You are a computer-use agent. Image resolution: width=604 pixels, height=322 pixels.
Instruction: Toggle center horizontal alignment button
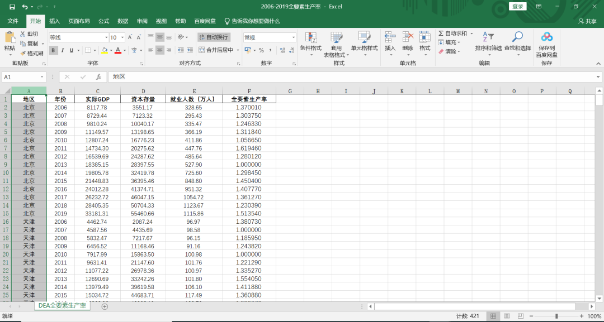click(x=160, y=50)
